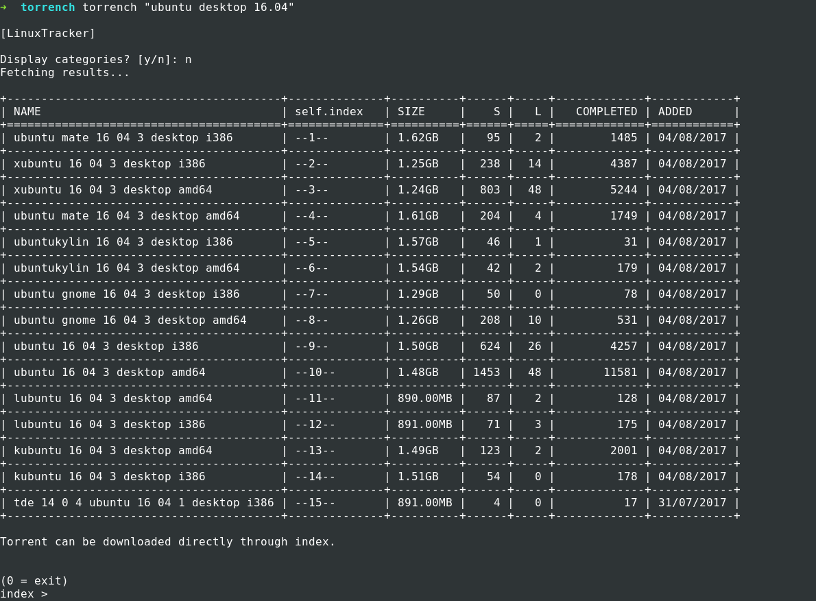Click 'Display categories? [y/n]: n' line

(x=96, y=60)
